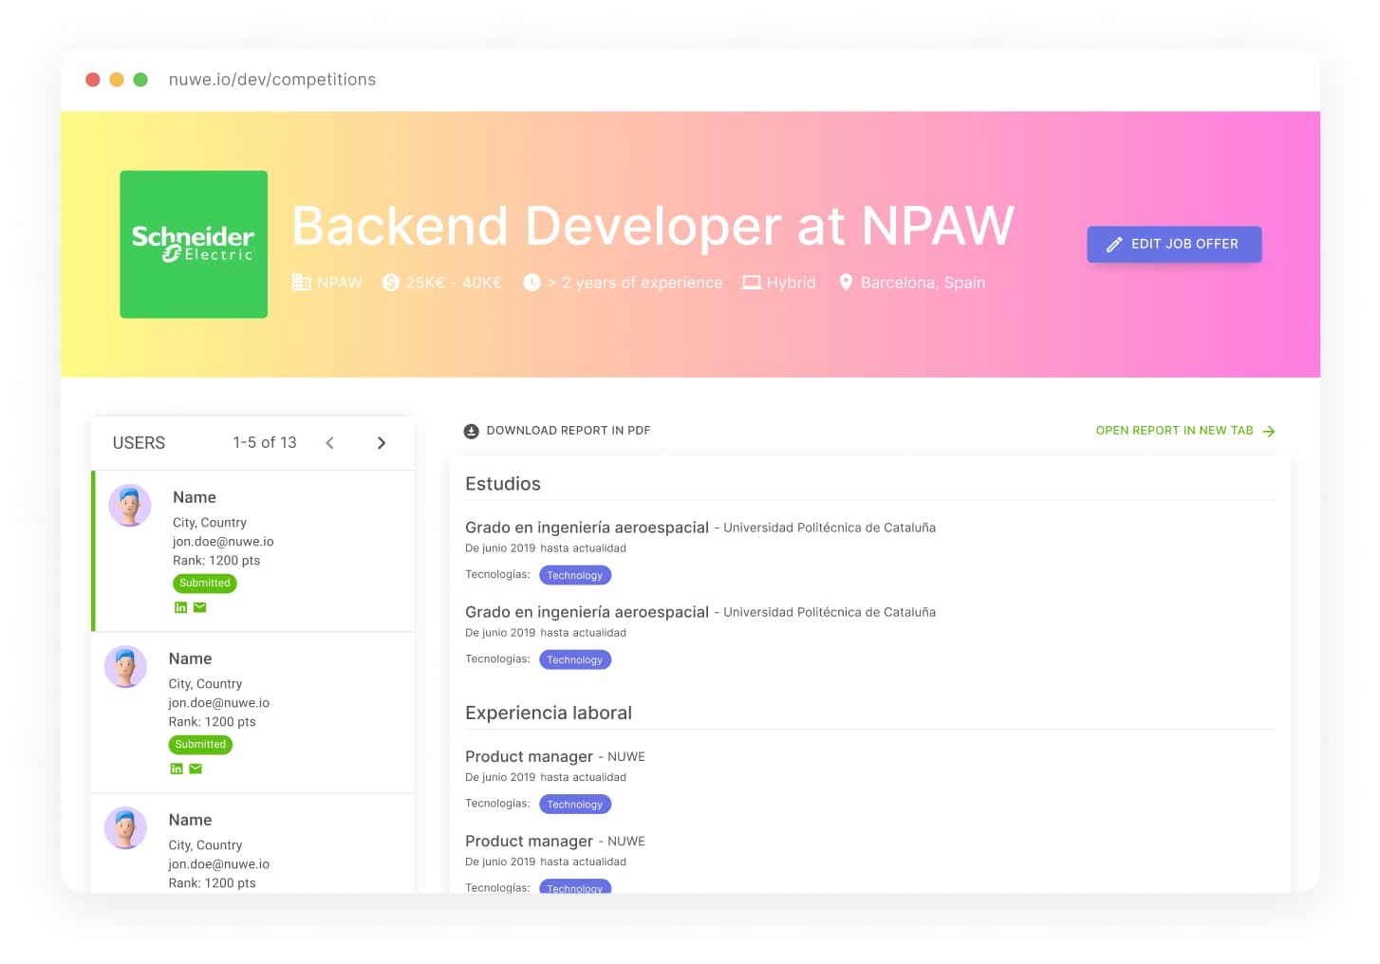Click the NPAW company building icon
The height and width of the screenshot is (964, 1380).
301,282
